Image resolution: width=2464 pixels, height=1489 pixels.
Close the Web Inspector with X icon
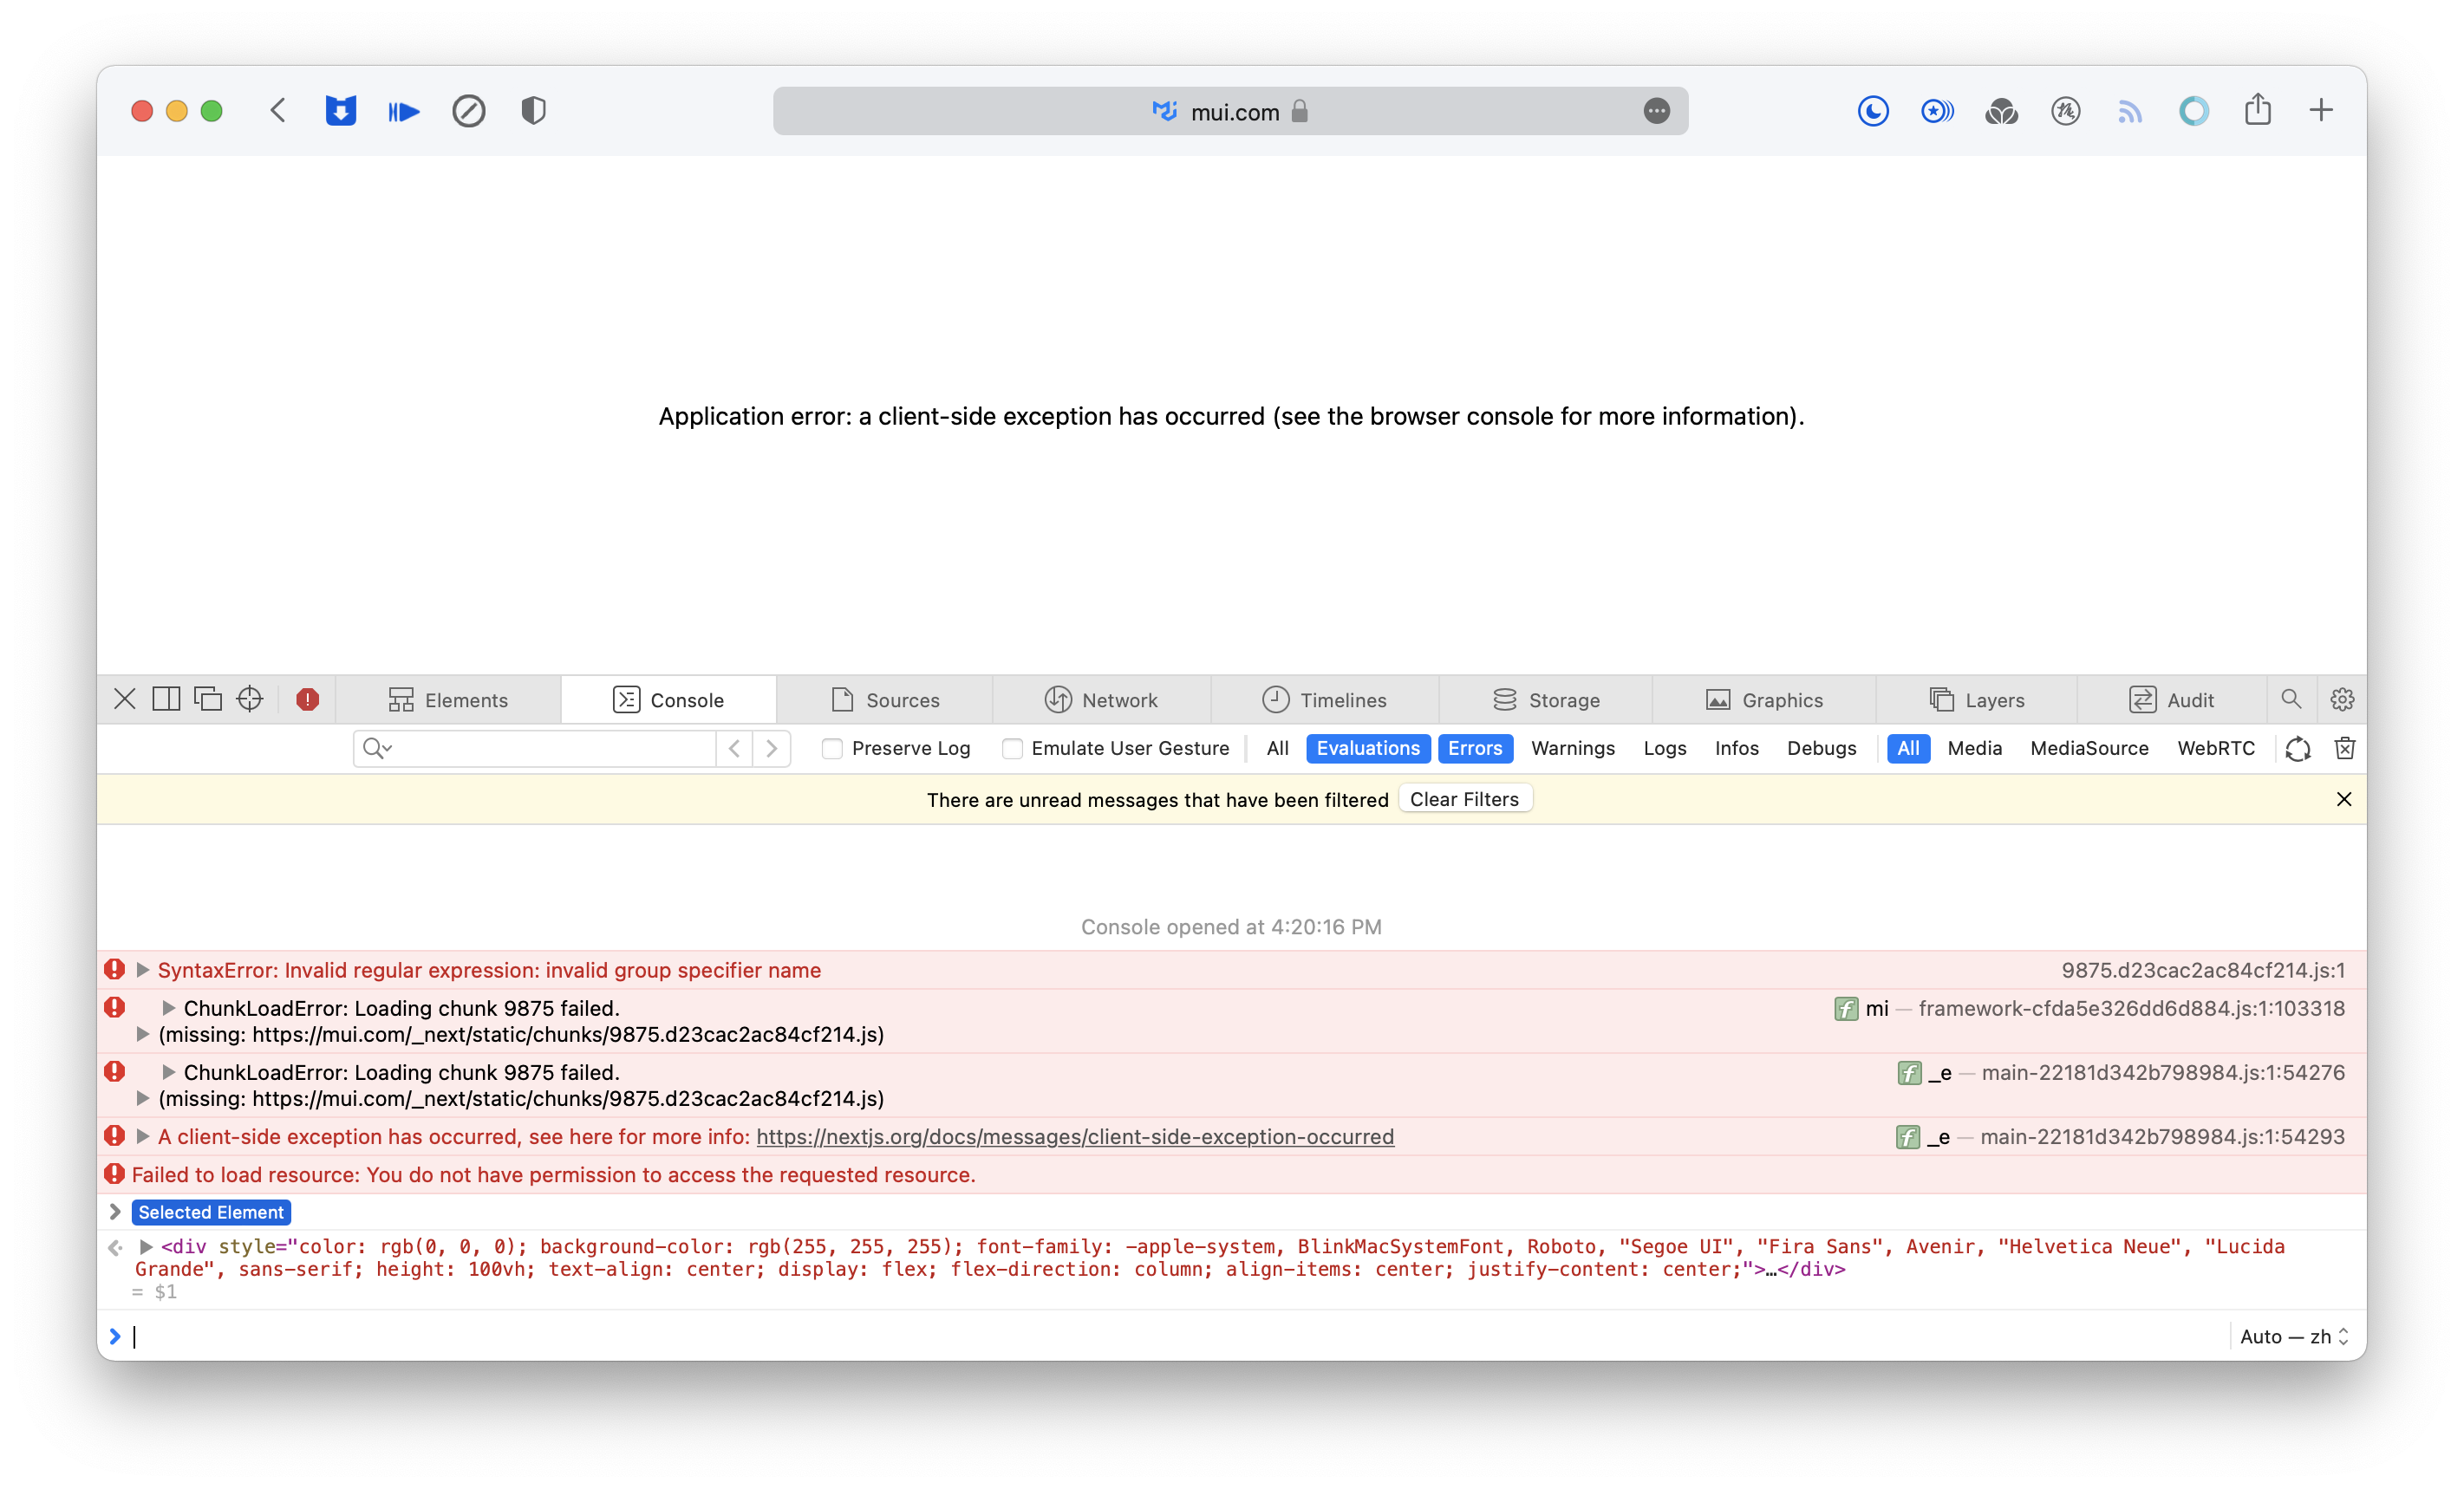click(125, 699)
